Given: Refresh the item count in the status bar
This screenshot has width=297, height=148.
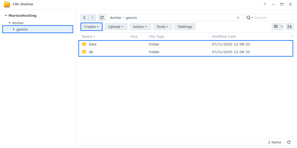Looking at the screenshot, I should tap(289, 142).
